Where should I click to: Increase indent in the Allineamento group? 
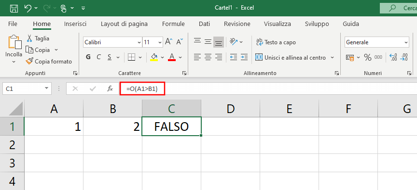coord(244,57)
